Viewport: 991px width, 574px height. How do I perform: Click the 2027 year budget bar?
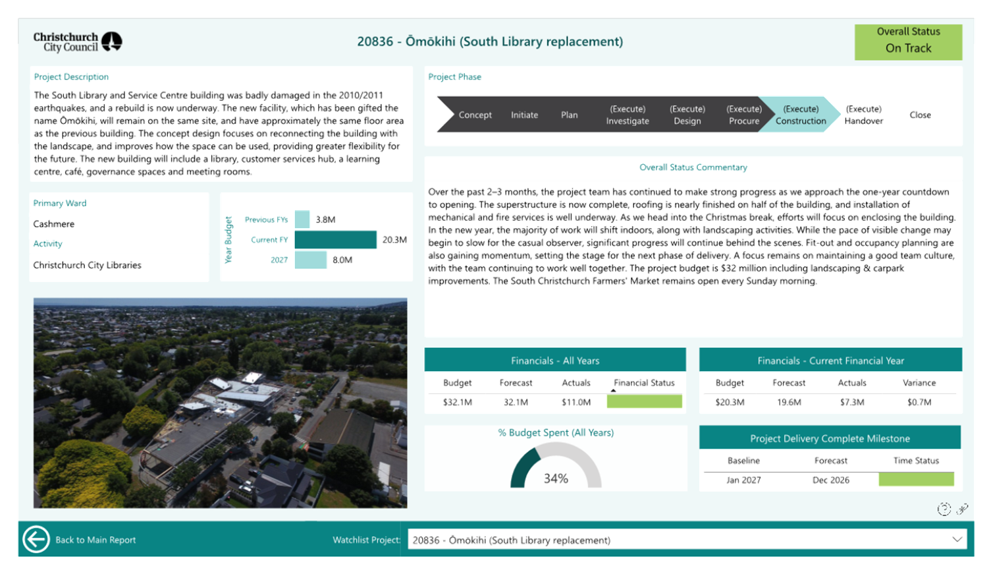pyautogui.click(x=310, y=260)
